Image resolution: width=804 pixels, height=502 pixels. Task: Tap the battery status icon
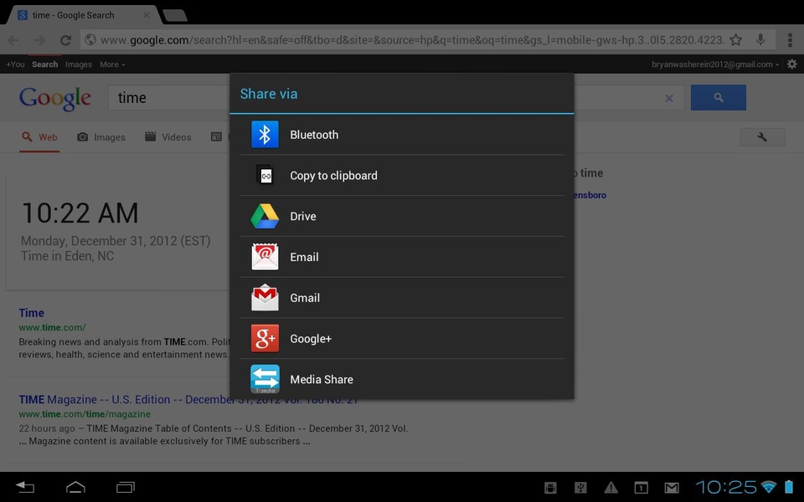[789, 487]
